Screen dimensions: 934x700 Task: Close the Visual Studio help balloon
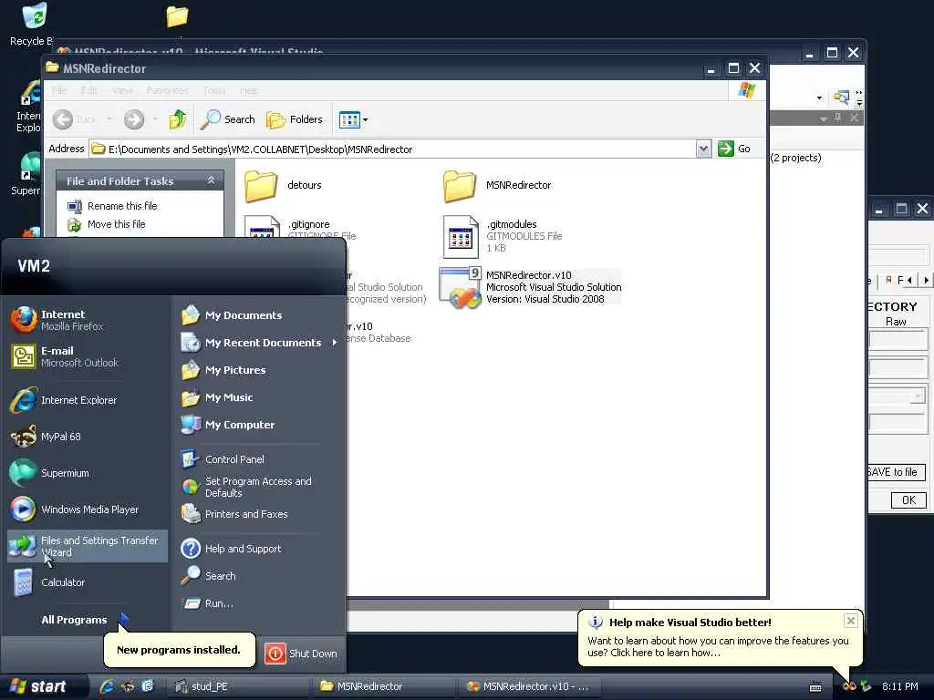coord(851,620)
